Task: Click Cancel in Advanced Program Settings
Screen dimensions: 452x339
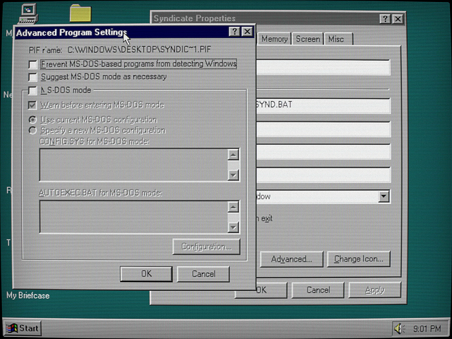Action: (203, 274)
